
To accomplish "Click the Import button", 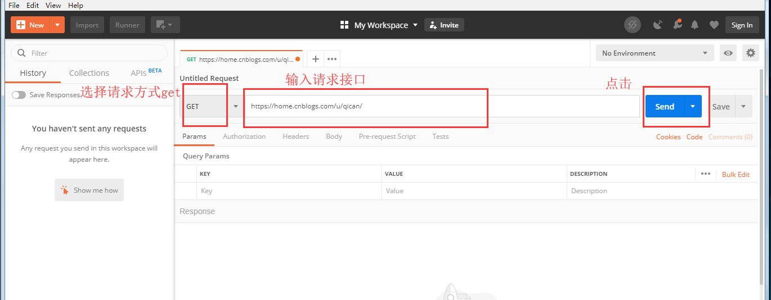I will (87, 25).
